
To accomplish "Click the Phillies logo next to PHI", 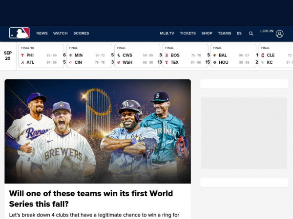I will point(22,55).
